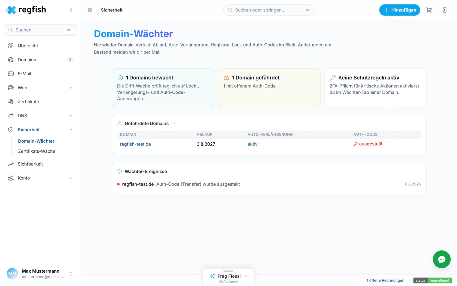Click the Frag Flossi sparkle icon
457x286 pixels.
pos(212,276)
